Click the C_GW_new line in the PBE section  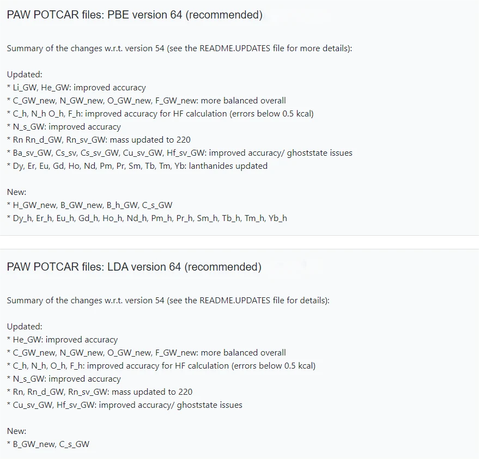(x=146, y=101)
